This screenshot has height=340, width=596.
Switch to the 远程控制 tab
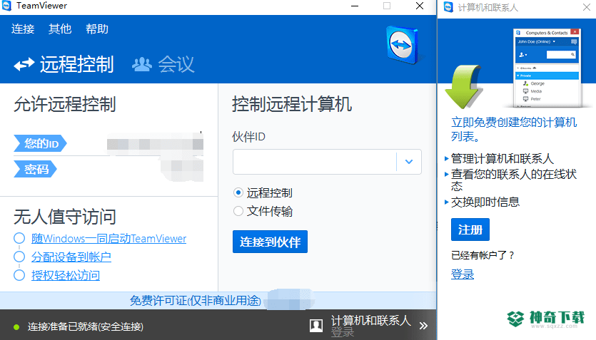click(x=64, y=64)
